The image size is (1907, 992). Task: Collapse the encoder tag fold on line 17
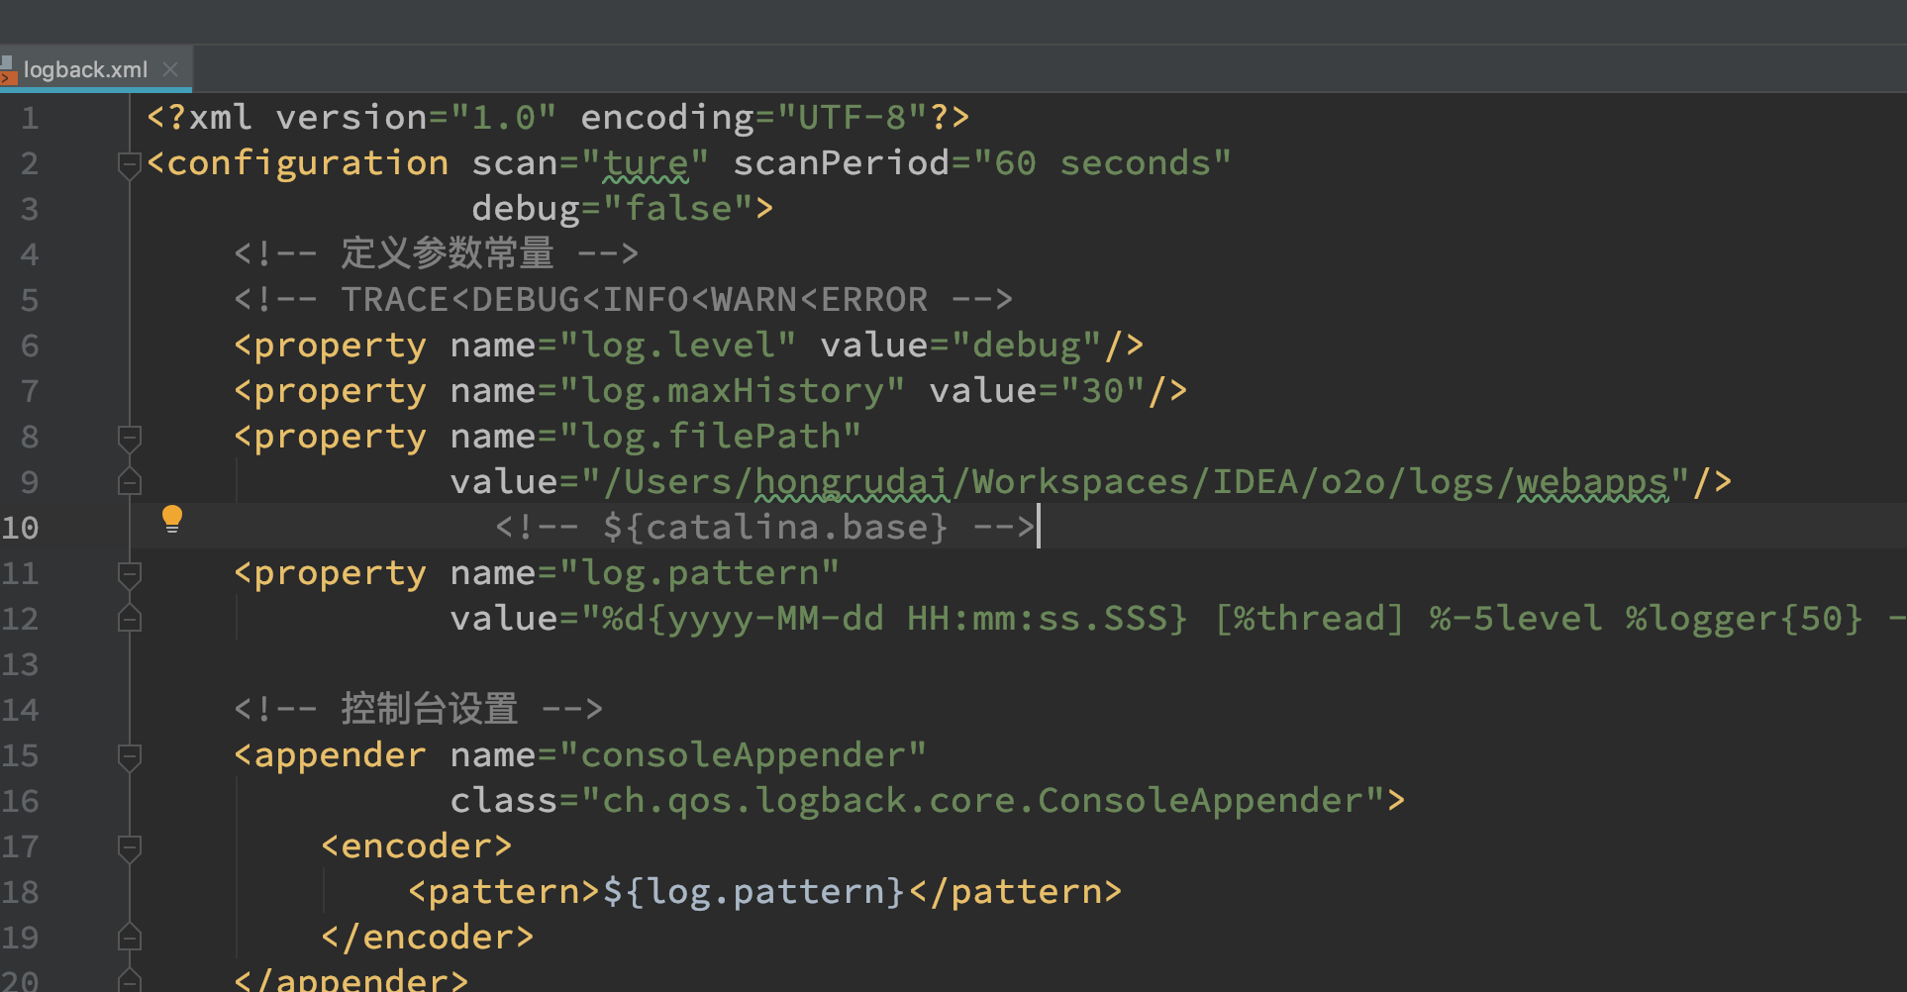129,847
